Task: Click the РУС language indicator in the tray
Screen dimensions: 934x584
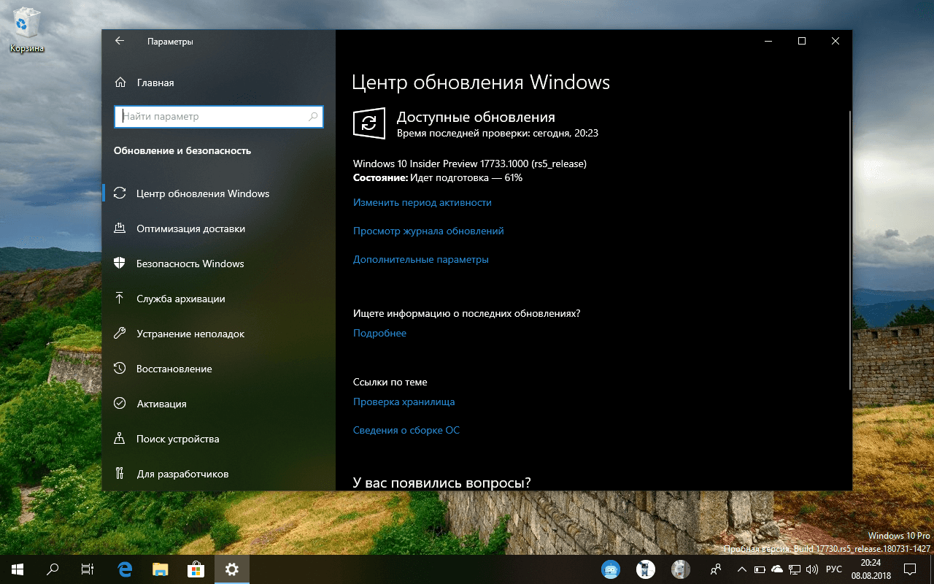Action: coord(833,569)
